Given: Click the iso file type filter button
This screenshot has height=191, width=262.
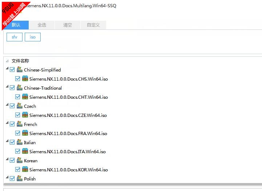Looking at the screenshot, I should [x=33, y=37].
